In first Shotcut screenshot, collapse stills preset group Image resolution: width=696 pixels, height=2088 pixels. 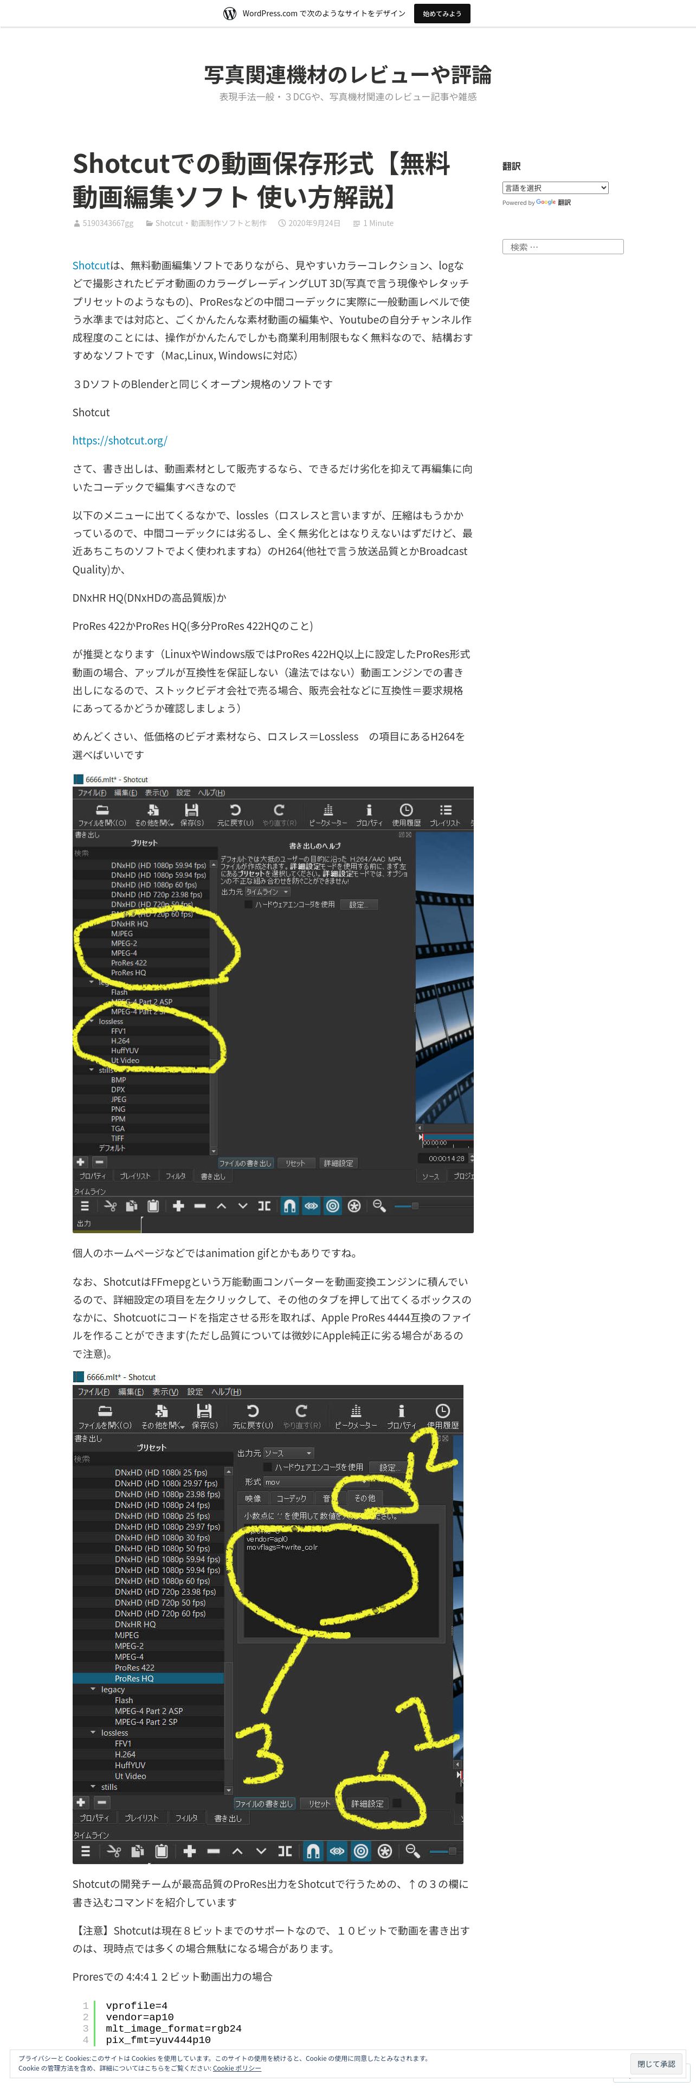tap(92, 1070)
